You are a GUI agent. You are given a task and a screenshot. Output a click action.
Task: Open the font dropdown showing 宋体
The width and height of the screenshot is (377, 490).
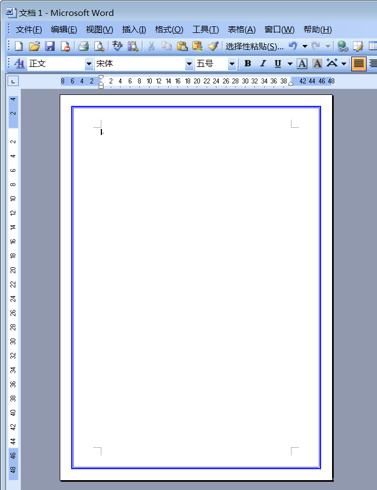189,64
